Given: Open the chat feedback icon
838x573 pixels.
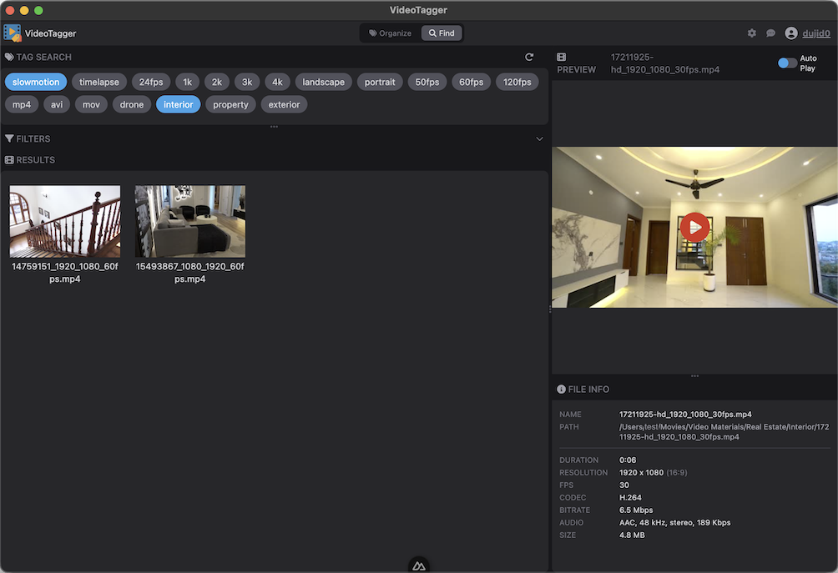Looking at the screenshot, I should click(770, 33).
